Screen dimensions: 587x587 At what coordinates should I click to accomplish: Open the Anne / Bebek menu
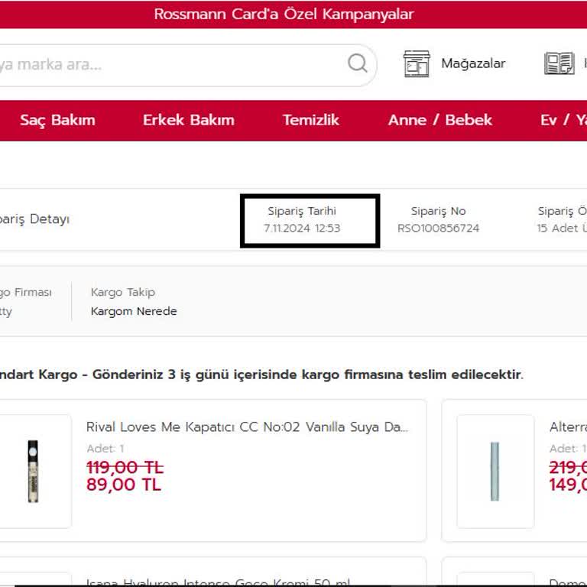pyautogui.click(x=440, y=120)
